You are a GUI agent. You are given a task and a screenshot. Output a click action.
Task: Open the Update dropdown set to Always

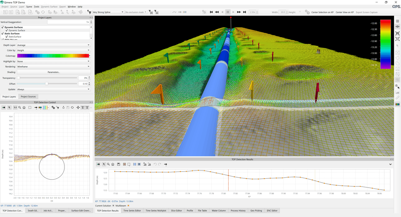click(x=54, y=89)
